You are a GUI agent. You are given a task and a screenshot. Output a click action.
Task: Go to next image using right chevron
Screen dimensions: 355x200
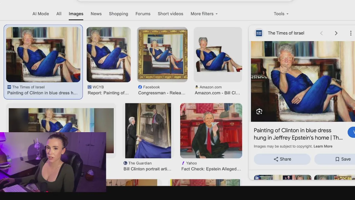point(336,33)
